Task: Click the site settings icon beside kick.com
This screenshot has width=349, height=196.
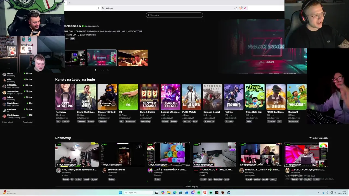Action: click(103, 8)
